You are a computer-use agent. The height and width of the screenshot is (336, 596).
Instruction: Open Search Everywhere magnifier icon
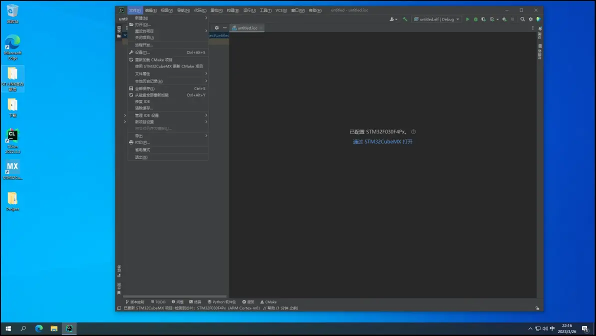(x=522, y=19)
